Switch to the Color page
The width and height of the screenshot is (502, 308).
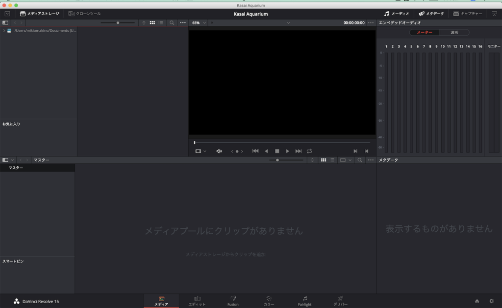pos(269,300)
